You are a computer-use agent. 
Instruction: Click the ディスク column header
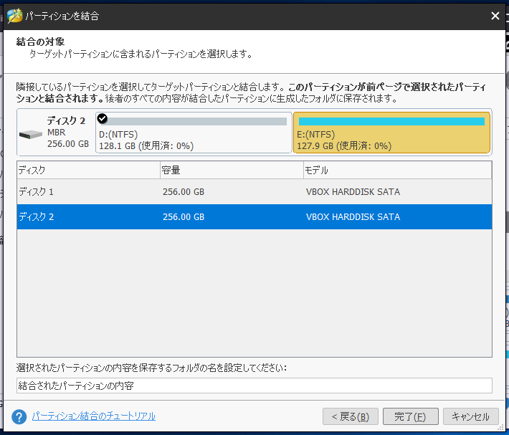click(x=88, y=170)
